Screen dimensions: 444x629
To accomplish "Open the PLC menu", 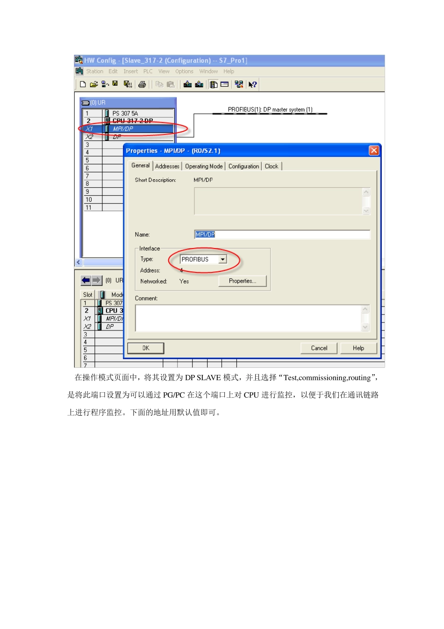I will 148,72.
